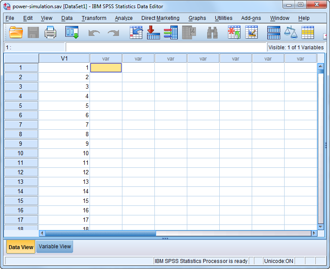Click the binoculars Find icon
This screenshot has height=269, width=330.
coord(212,32)
